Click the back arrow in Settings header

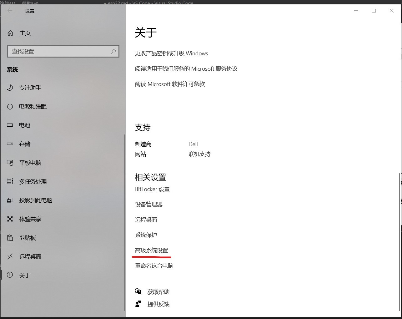[x=10, y=11]
